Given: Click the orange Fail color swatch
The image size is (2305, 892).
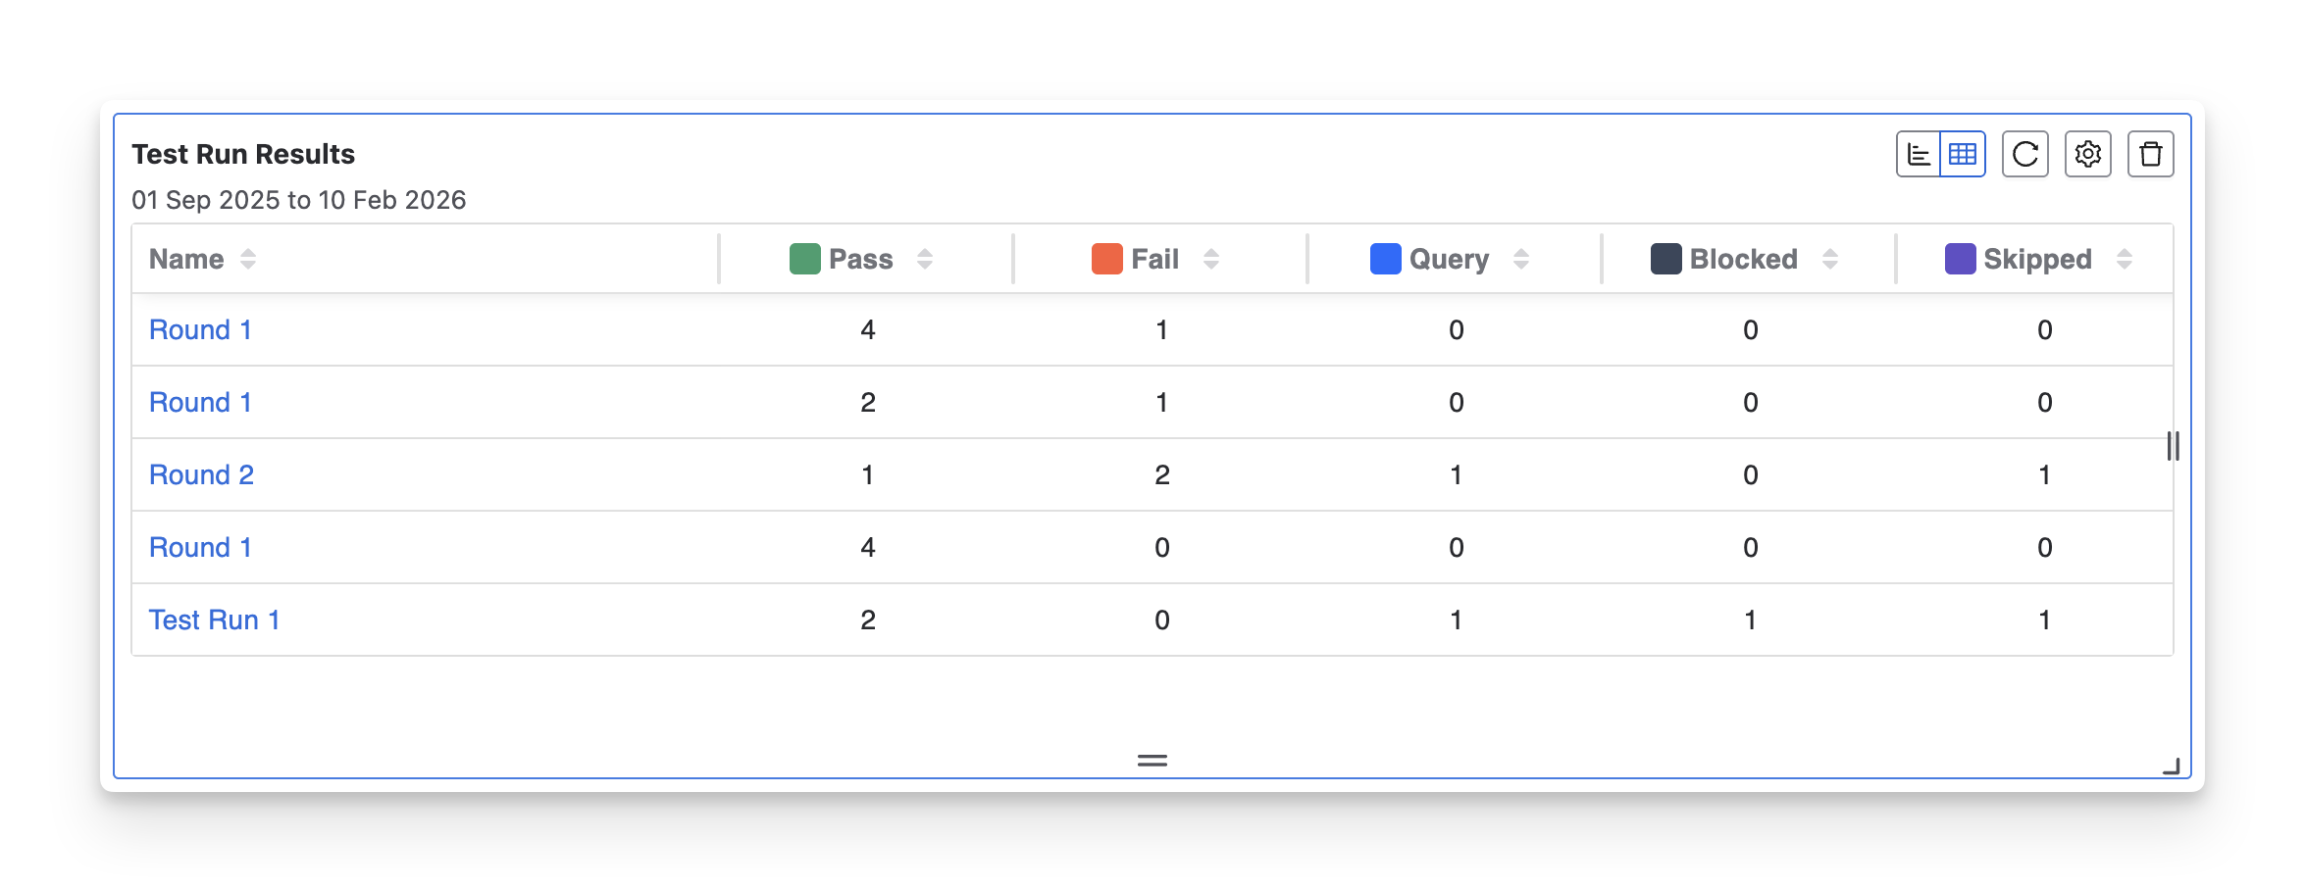Looking at the screenshot, I should click(1107, 259).
